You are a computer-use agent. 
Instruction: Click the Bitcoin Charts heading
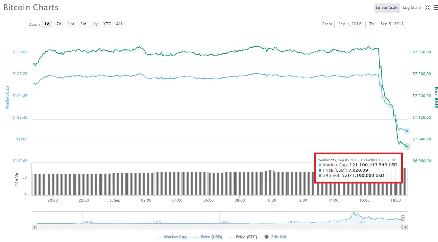pos(31,8)
